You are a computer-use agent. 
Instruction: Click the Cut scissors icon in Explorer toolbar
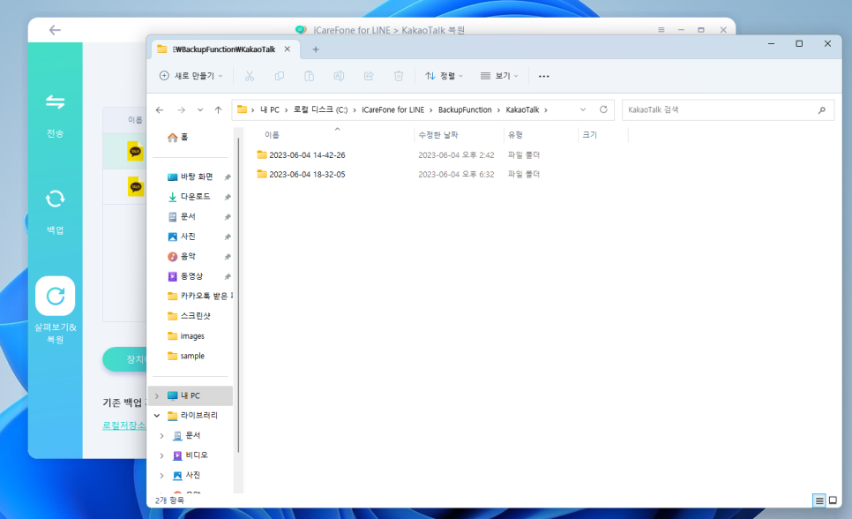250,76
